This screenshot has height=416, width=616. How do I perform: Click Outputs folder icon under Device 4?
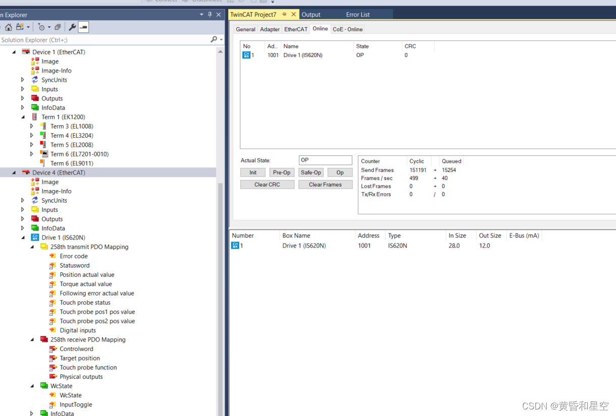35,219
